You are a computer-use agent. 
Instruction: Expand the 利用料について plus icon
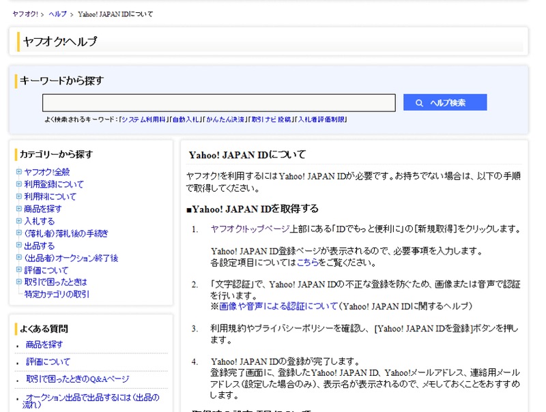pyautogui.click(x=19, y=196)
